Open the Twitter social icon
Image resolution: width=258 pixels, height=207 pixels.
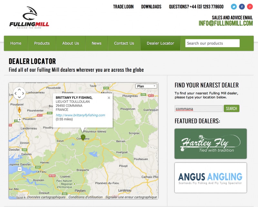pos(233,7)
